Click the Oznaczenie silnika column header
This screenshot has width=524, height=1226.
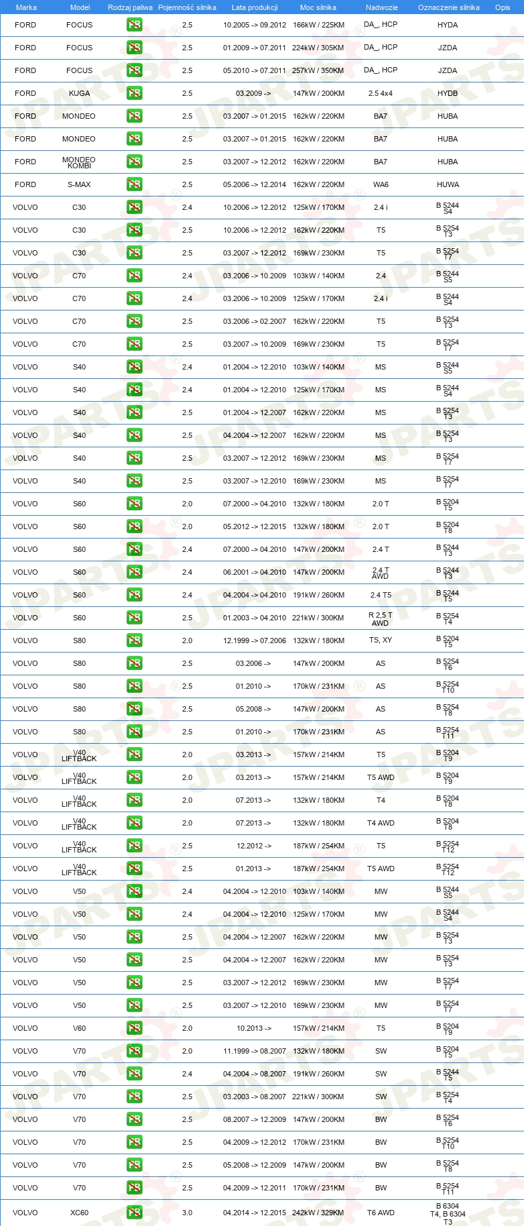449,7
